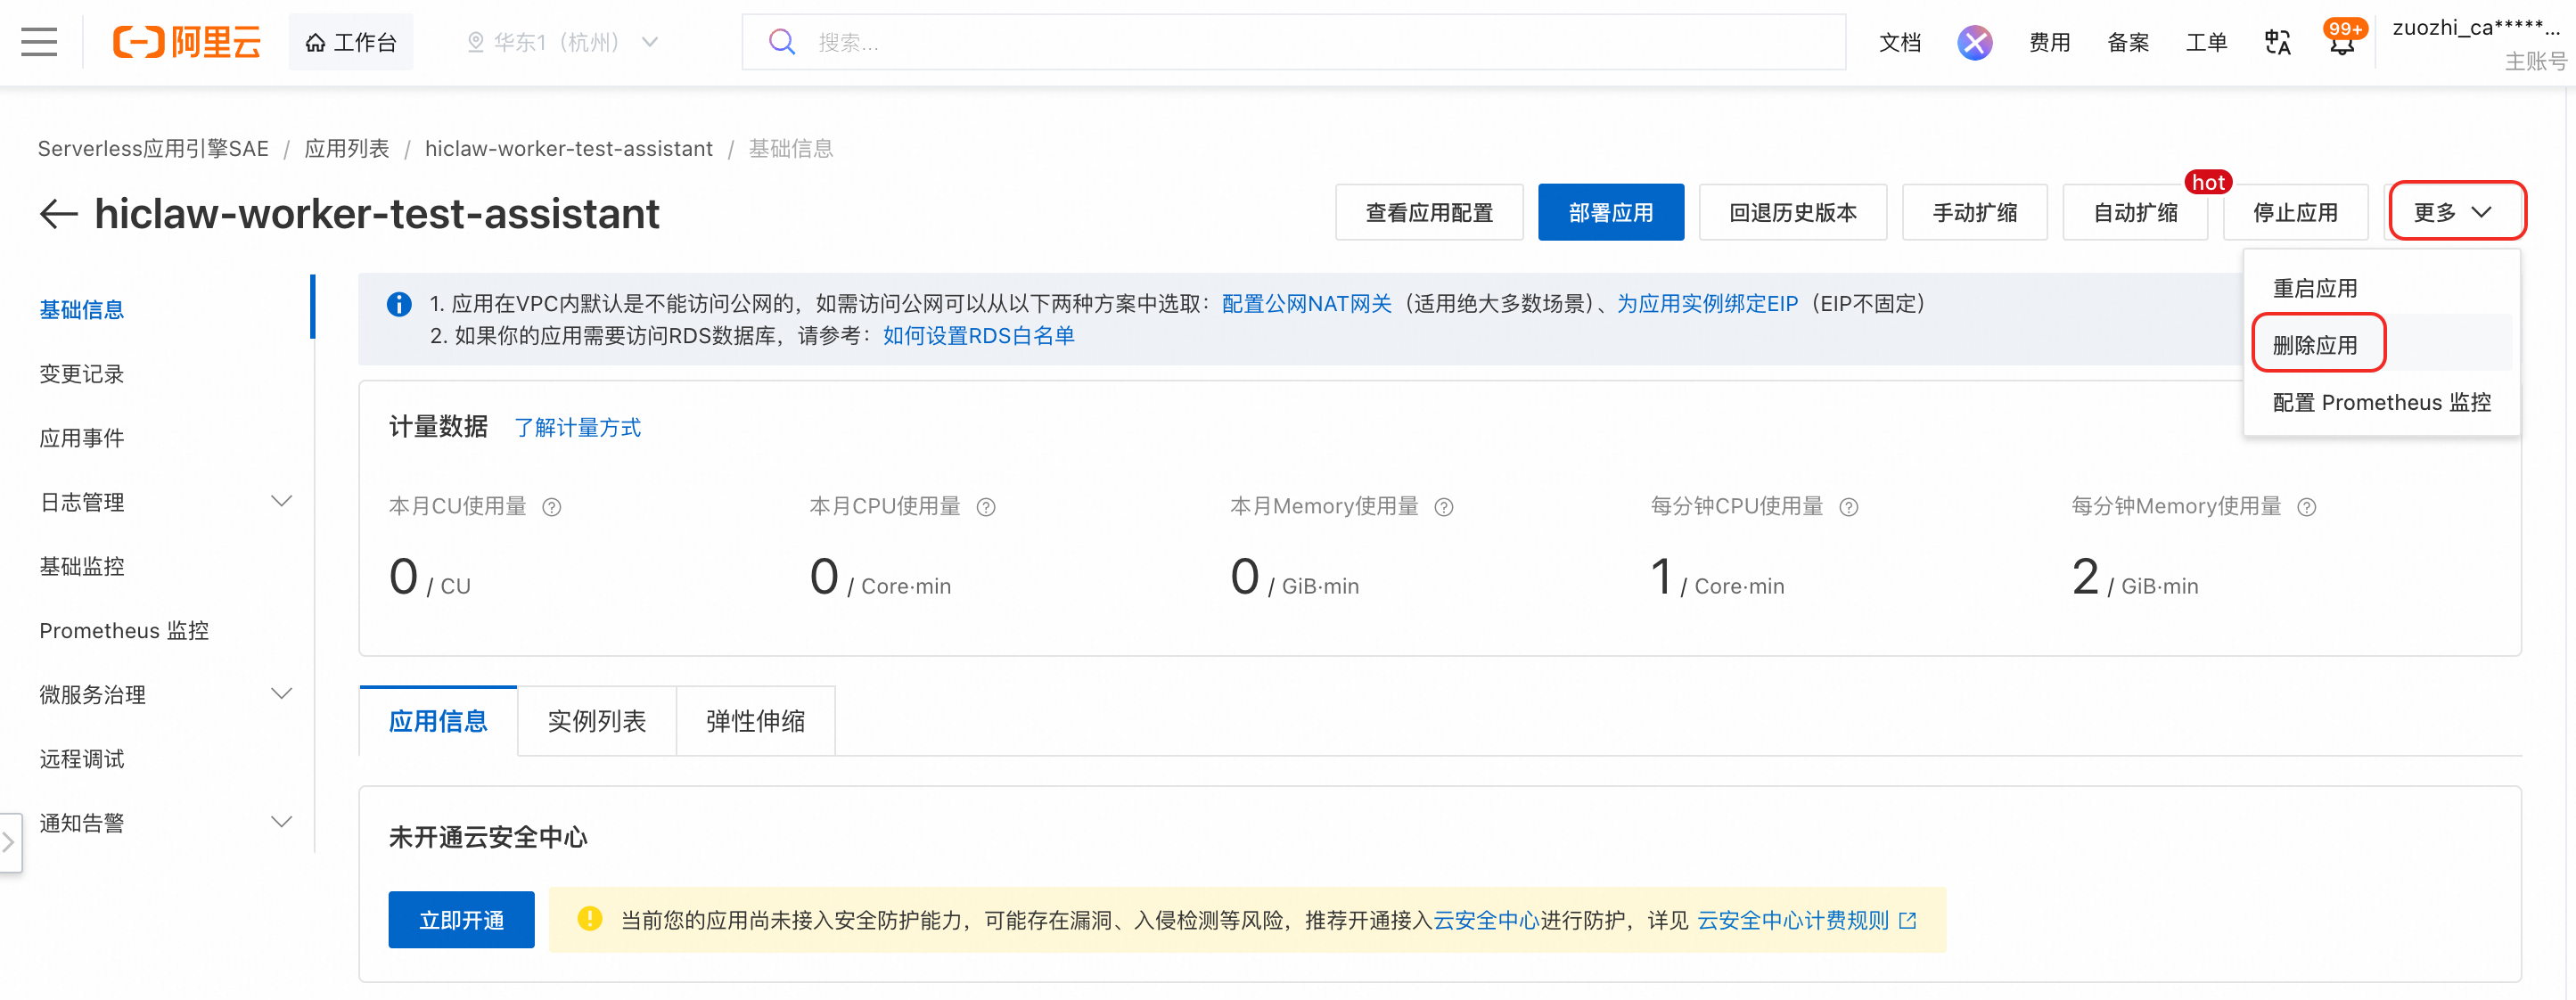Click help icon next to 本月CPU使用量
The image size is (2576, 1000).
point(986,507)
